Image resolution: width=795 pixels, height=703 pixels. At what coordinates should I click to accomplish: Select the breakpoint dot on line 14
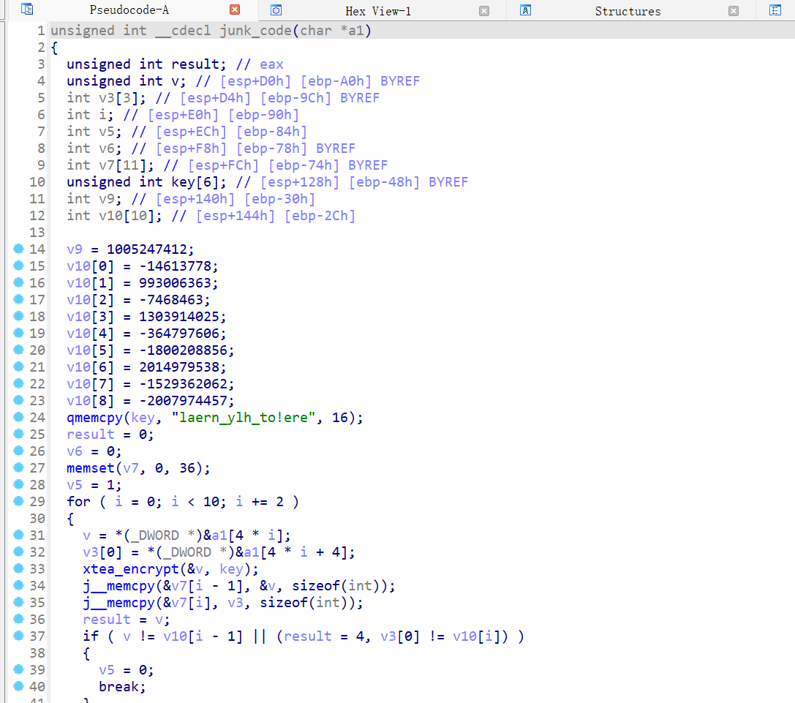(19, 249)
